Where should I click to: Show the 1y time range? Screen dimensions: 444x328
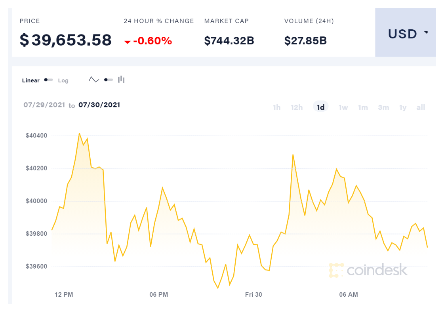click(x=403, y=107)
